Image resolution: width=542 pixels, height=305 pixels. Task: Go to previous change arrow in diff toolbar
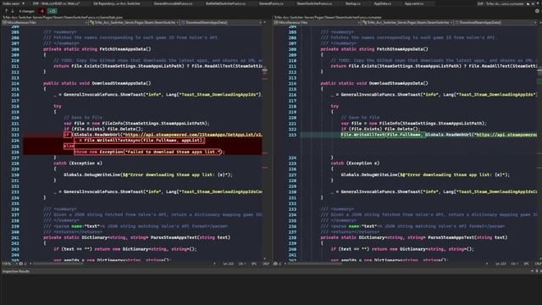click(x=6, y=11)
